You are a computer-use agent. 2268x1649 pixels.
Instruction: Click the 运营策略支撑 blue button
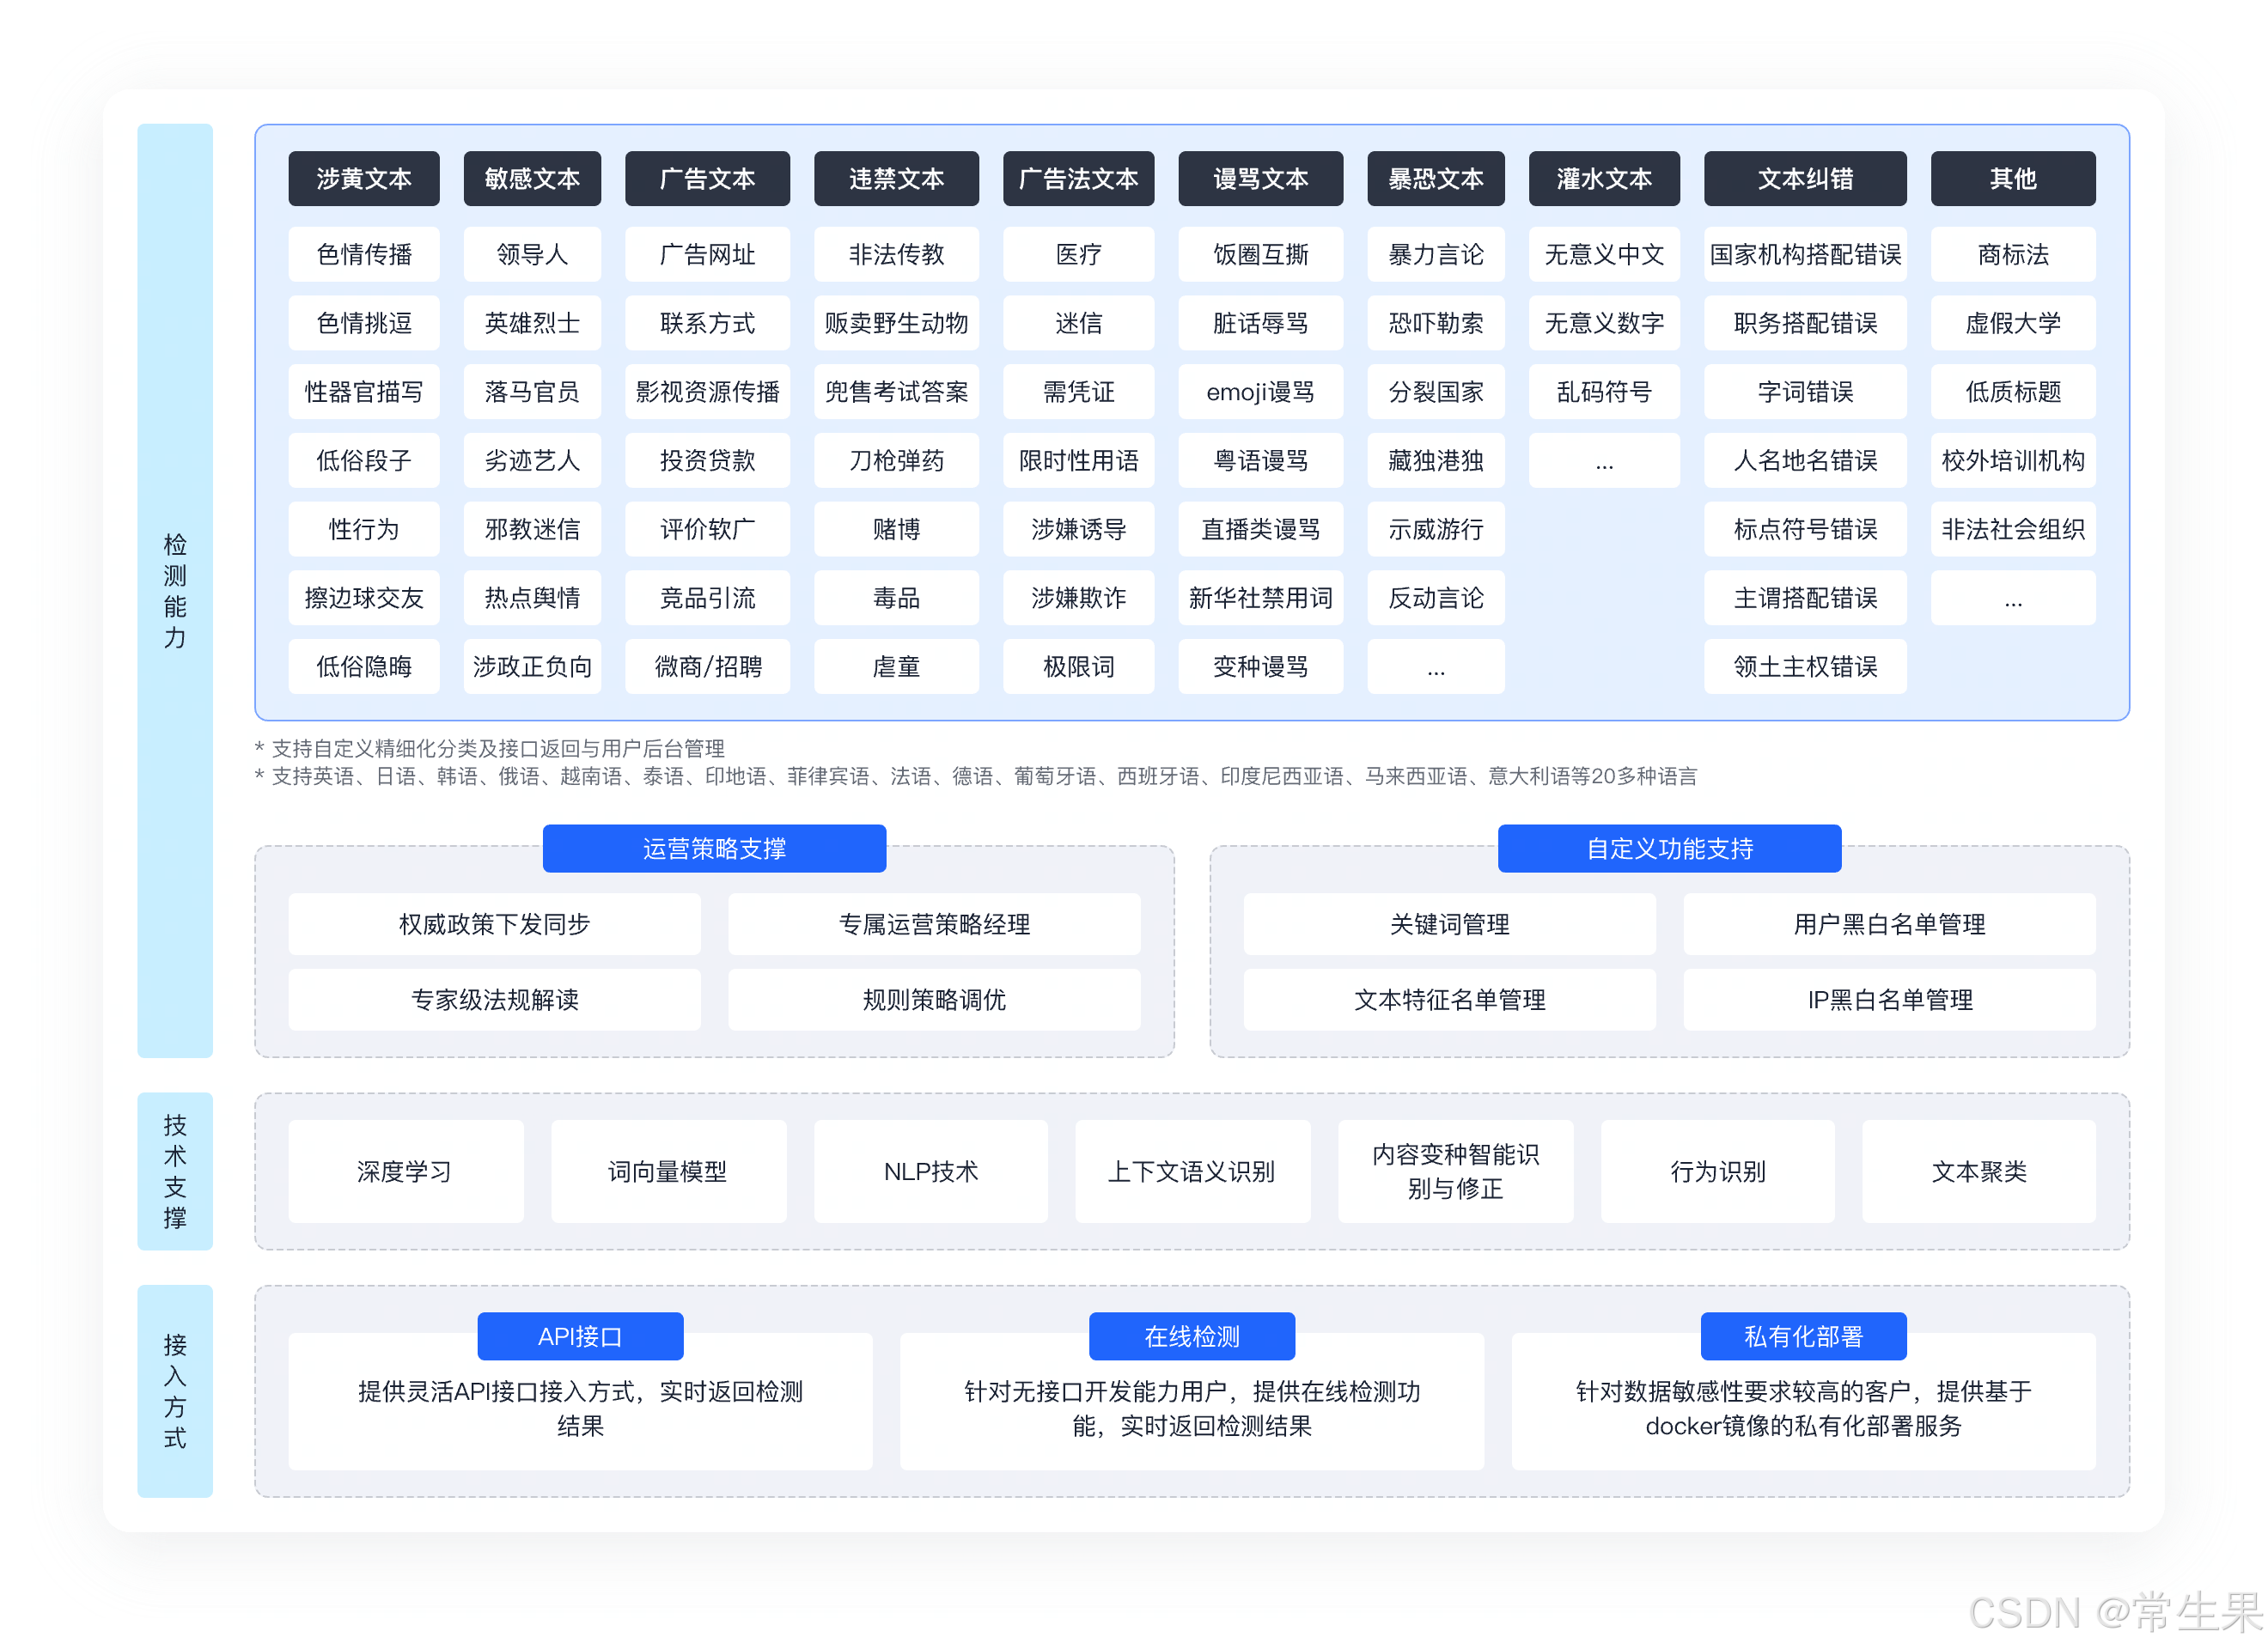(x=714, y=848)
